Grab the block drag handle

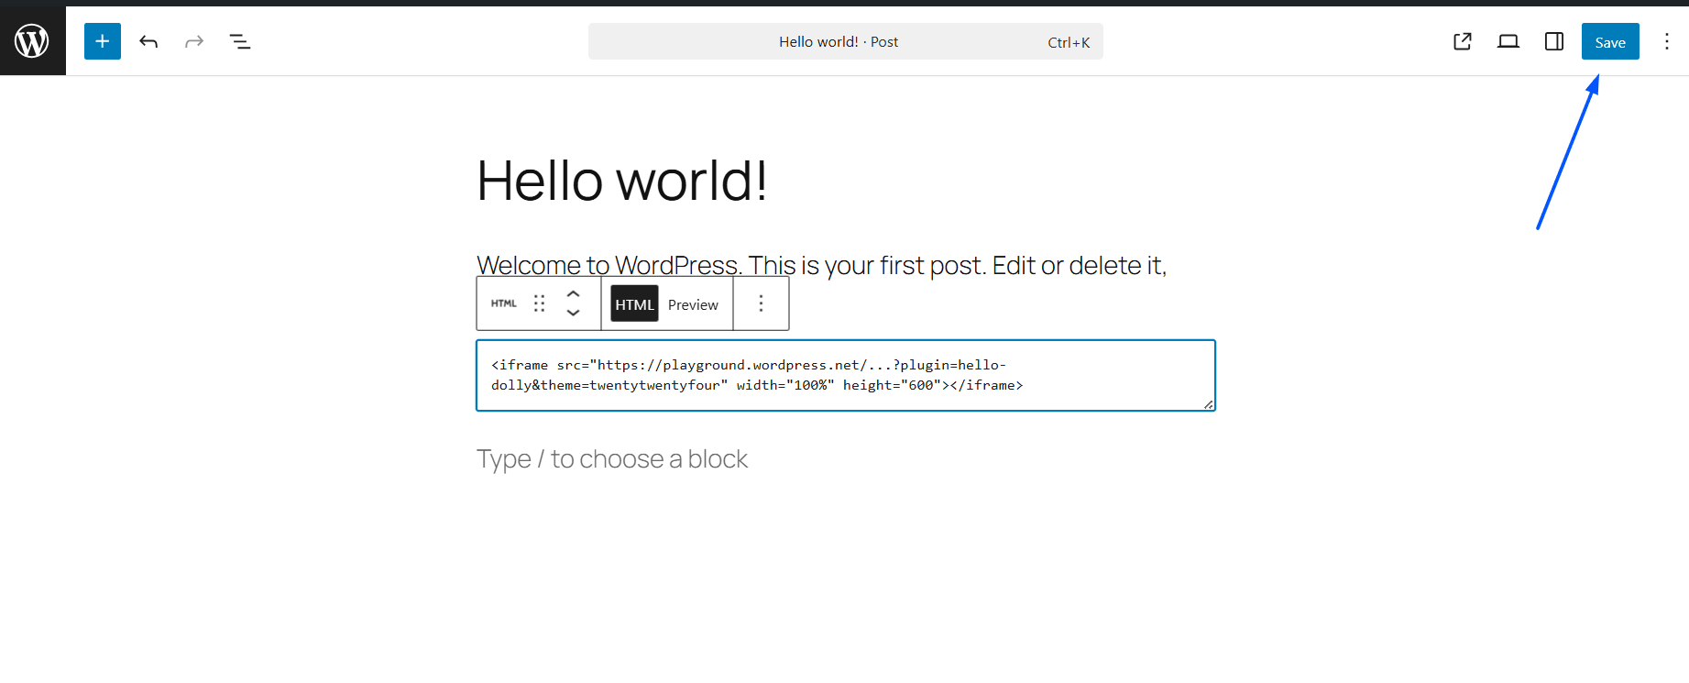point(540,303)
